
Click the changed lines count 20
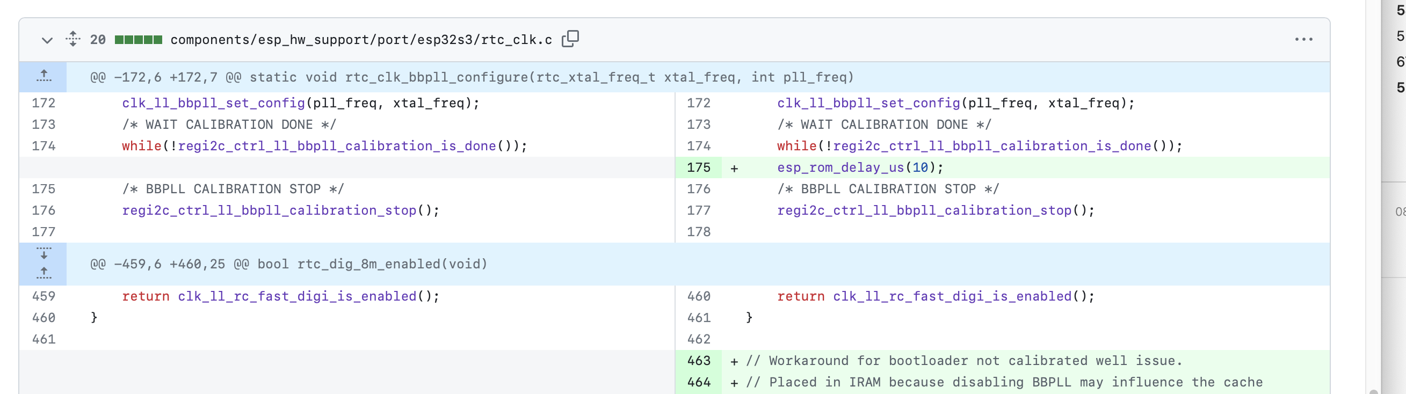[98, 40]
